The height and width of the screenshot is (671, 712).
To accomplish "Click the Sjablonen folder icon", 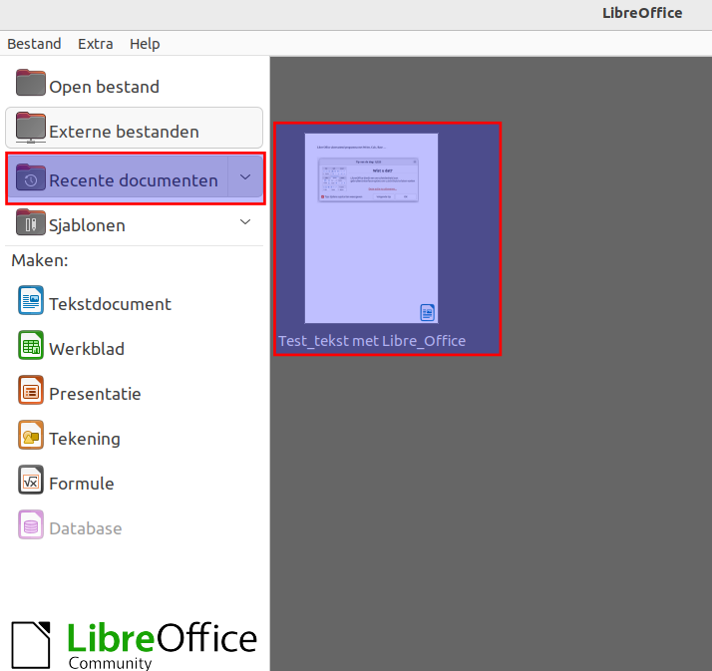I will (31, 222).
